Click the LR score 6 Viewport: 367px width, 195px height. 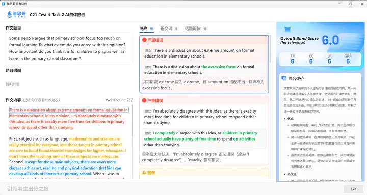point(329,61)
